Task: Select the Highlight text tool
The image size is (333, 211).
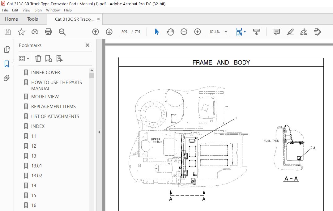Action: pos(290,32)
